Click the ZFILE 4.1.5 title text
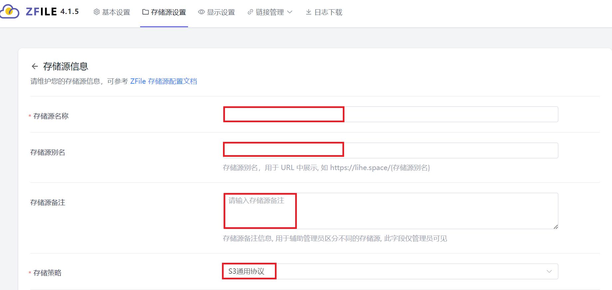This screenshot has width=612, height=290. 52,12
